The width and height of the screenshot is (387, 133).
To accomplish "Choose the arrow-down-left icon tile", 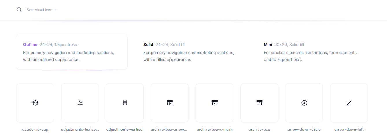I will coord(349,103).
